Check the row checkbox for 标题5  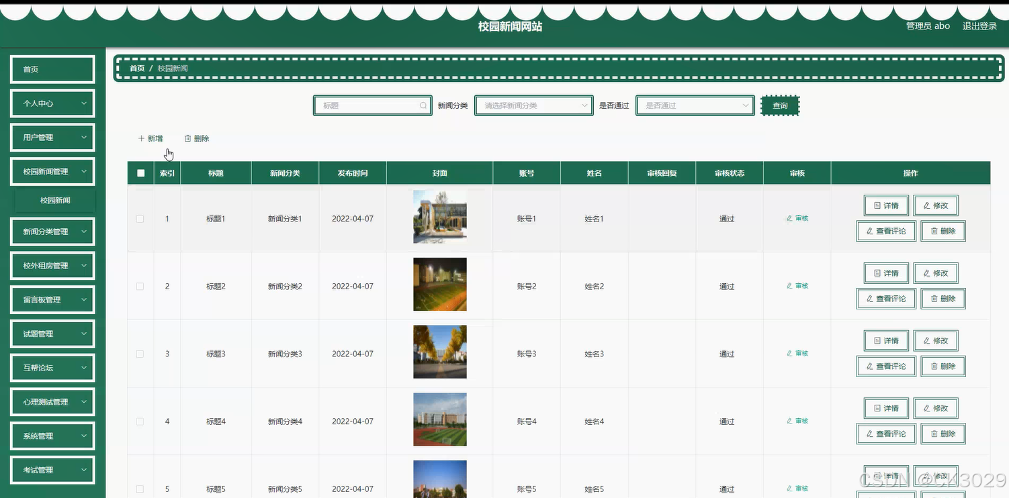pyautogui.click(x=140, y=489)
